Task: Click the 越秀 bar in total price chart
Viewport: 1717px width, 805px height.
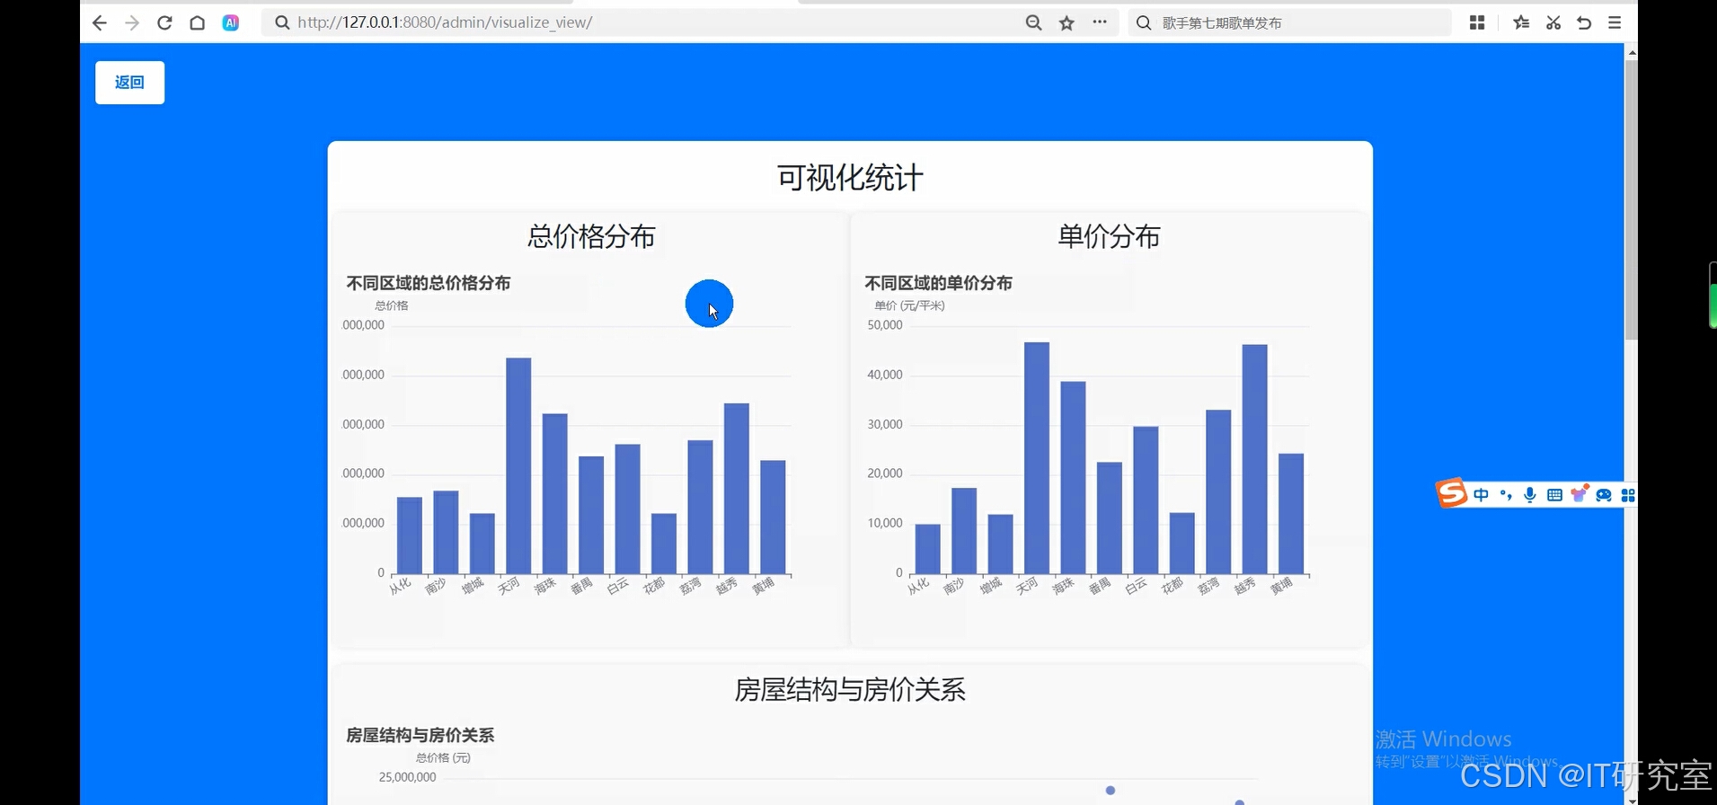Action: pyautogui.click(x=737, y=488)
